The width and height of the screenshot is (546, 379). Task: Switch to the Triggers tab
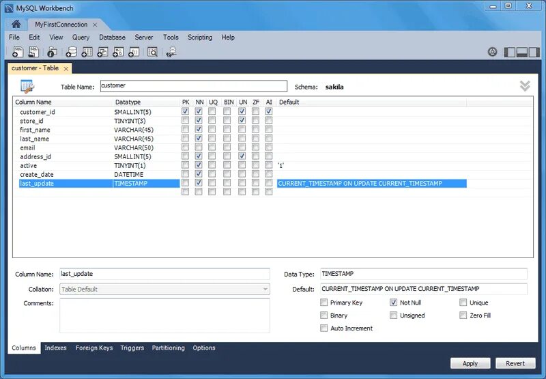[x=132, y=348]
